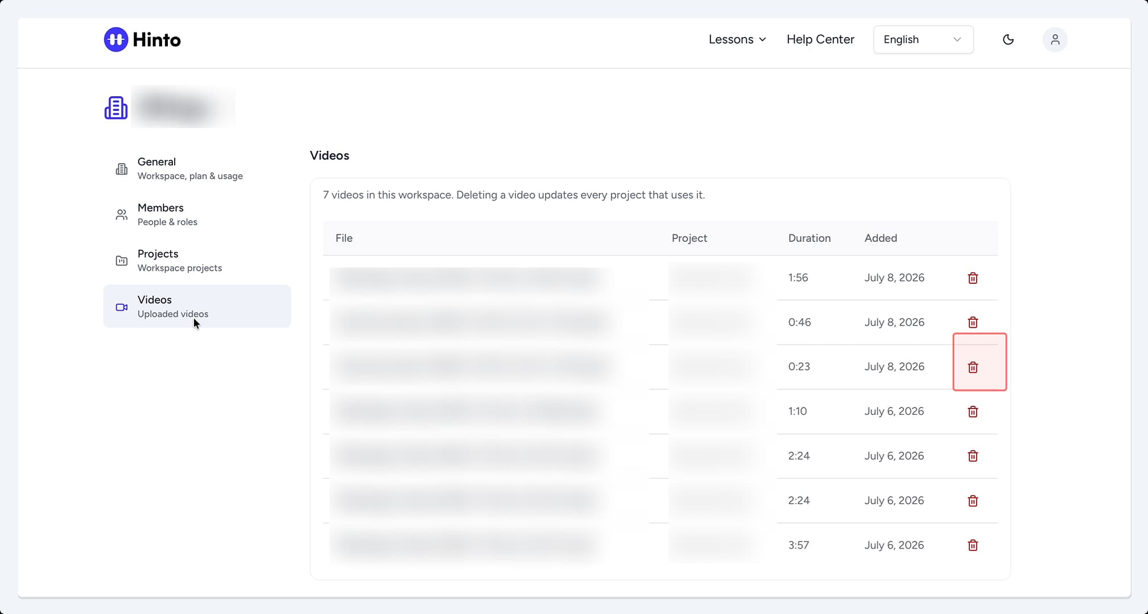This screenshot has width=1148, height=614.
Task: Click the File column header
Action: pyautogui.click(x=344, y=238)
